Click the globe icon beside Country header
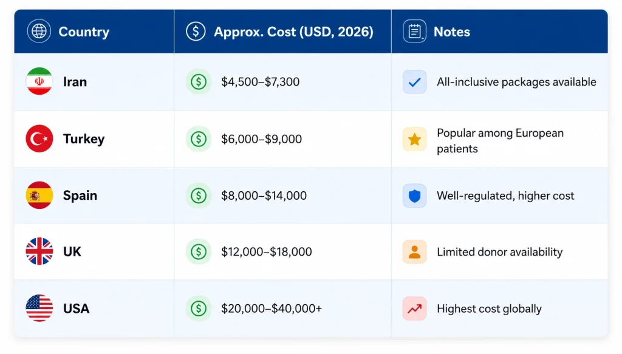The image size is (622, 354). tap(39, 31)
